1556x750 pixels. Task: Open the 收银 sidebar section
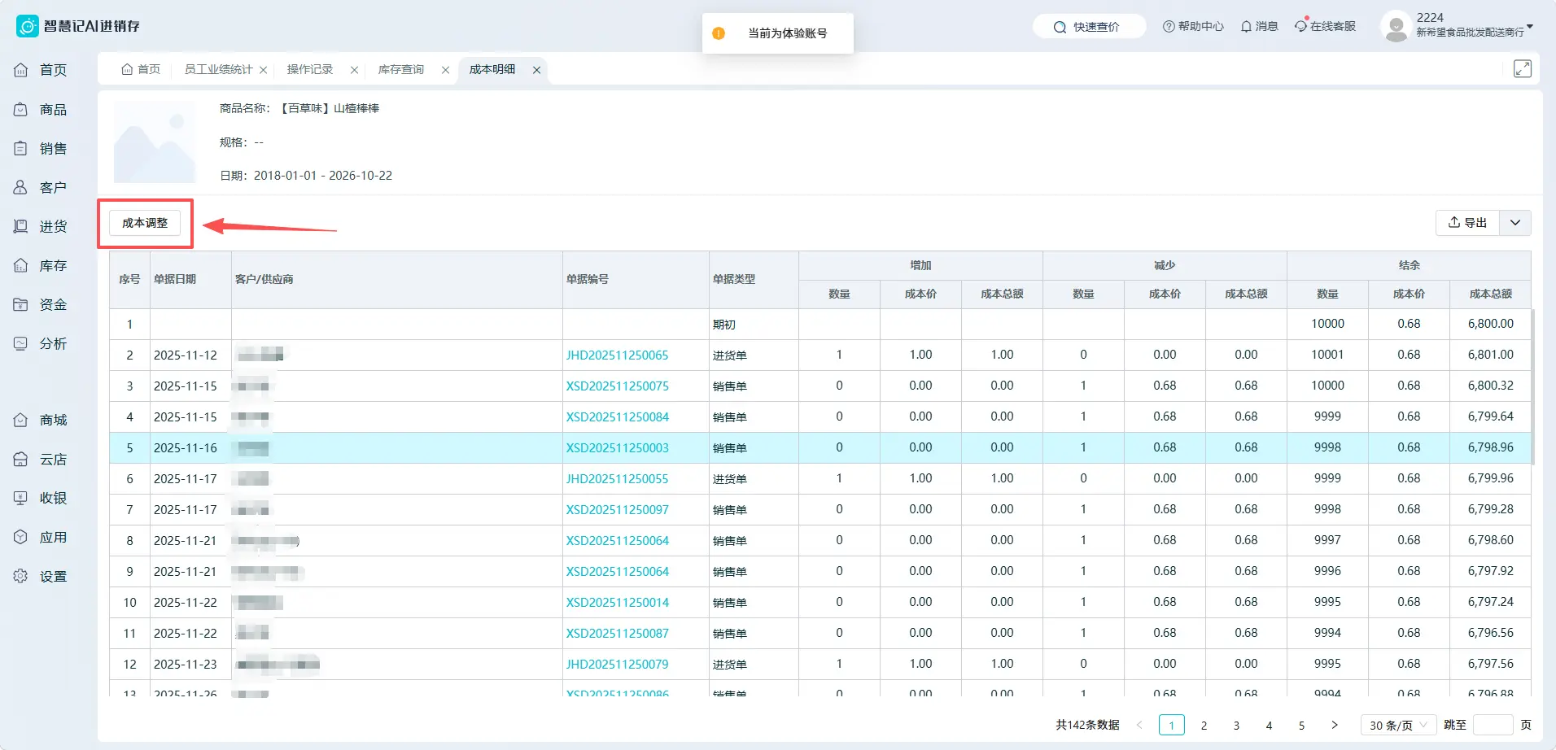tap(41, 498)
